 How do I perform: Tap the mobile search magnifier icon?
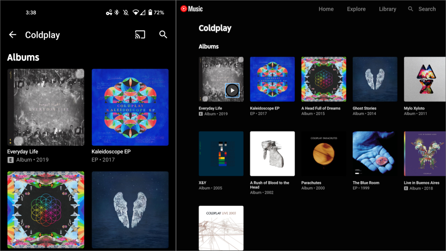point(163,35)
